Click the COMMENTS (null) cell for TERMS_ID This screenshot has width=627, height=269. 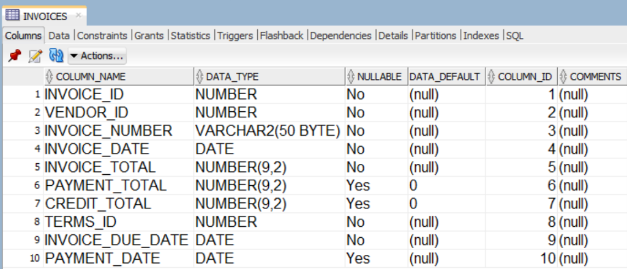pos(591,222)
